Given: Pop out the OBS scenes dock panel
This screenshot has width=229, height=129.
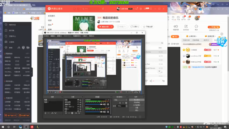Looking at the screenshot, I should [62, 97].
